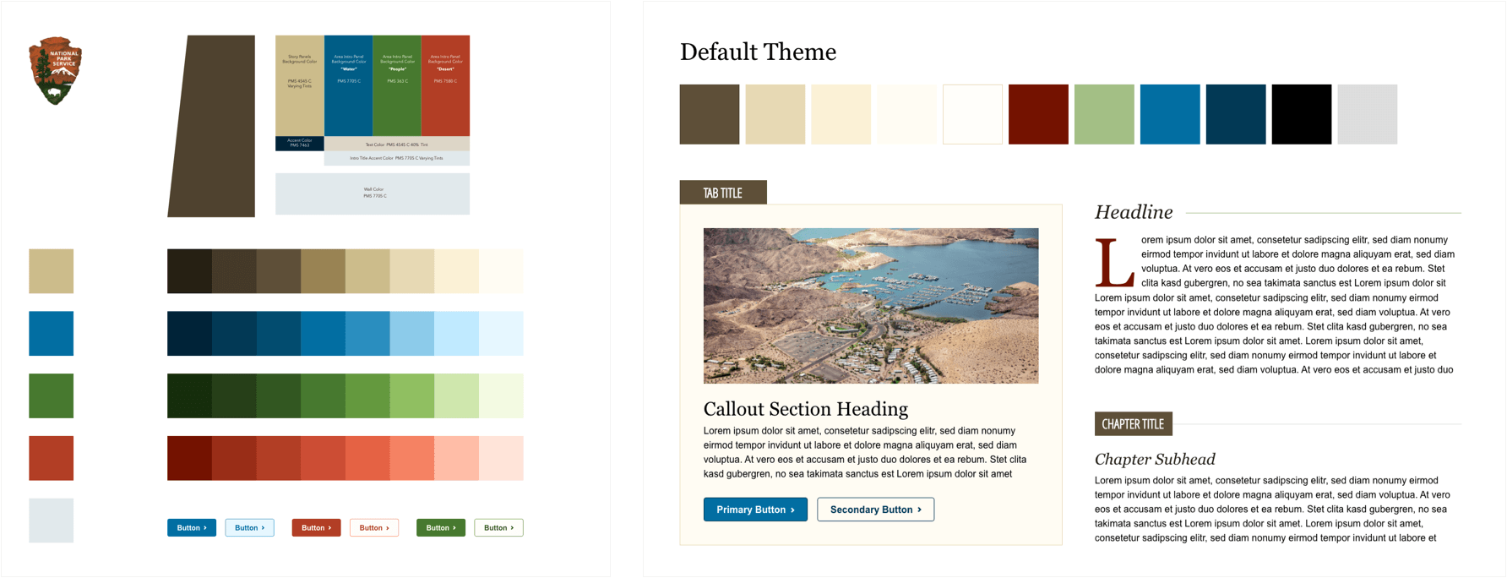Click the red filled Button
Viewport: 1507px width, 578px height.
(x=316, y=528)
